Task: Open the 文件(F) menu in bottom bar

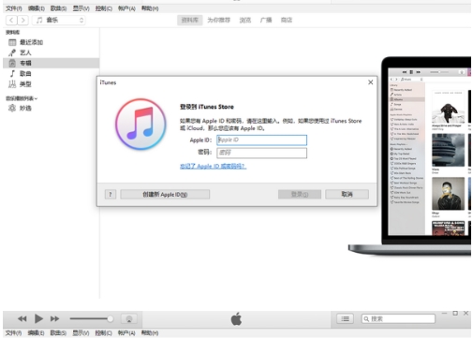Action: point(13,333)
